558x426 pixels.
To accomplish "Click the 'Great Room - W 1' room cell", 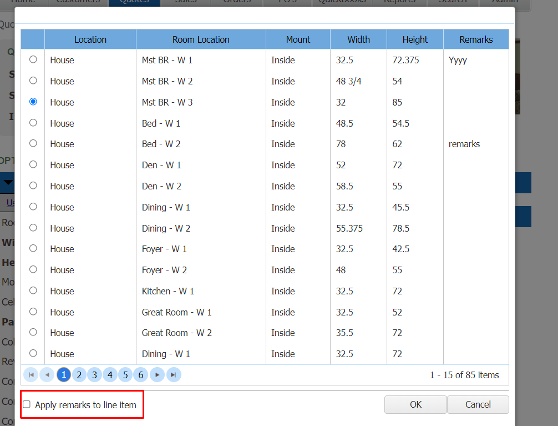I will pos(201,312).
